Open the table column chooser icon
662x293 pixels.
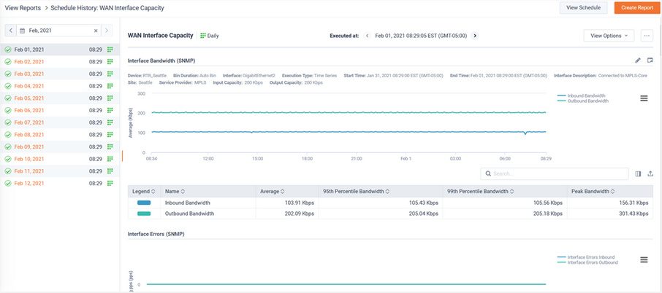pyautogui.click(x=638, y=173)
